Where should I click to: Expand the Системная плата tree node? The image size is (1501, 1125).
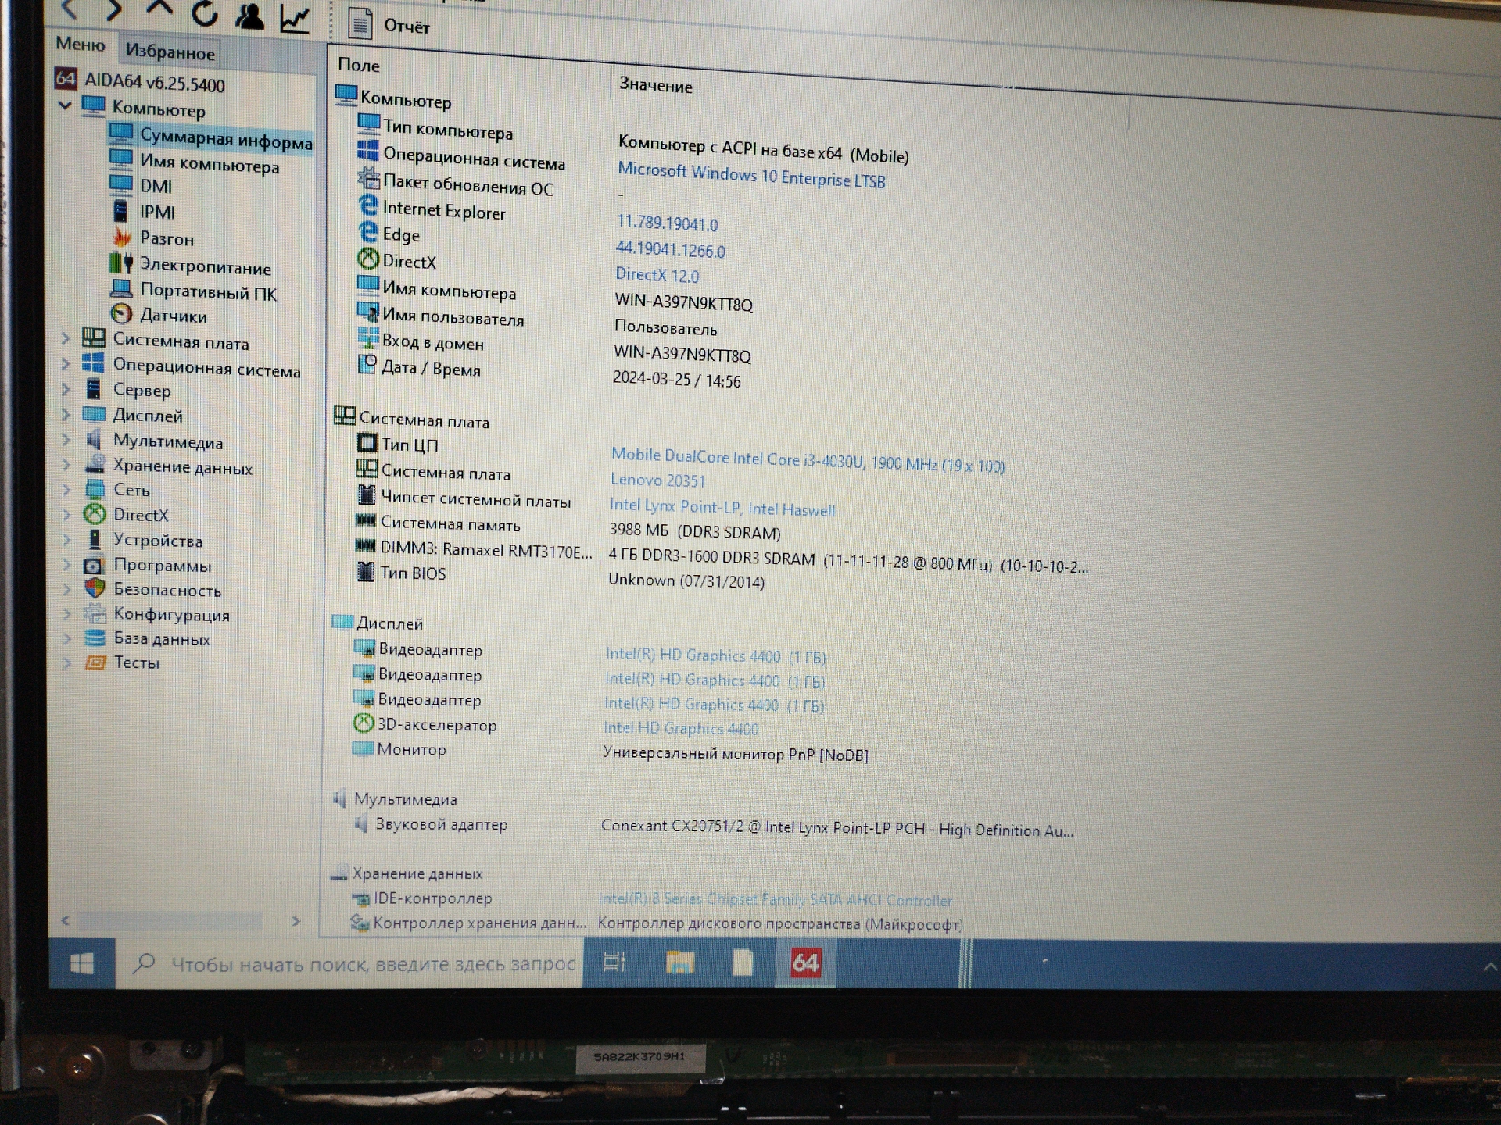(x=66, y=338)
